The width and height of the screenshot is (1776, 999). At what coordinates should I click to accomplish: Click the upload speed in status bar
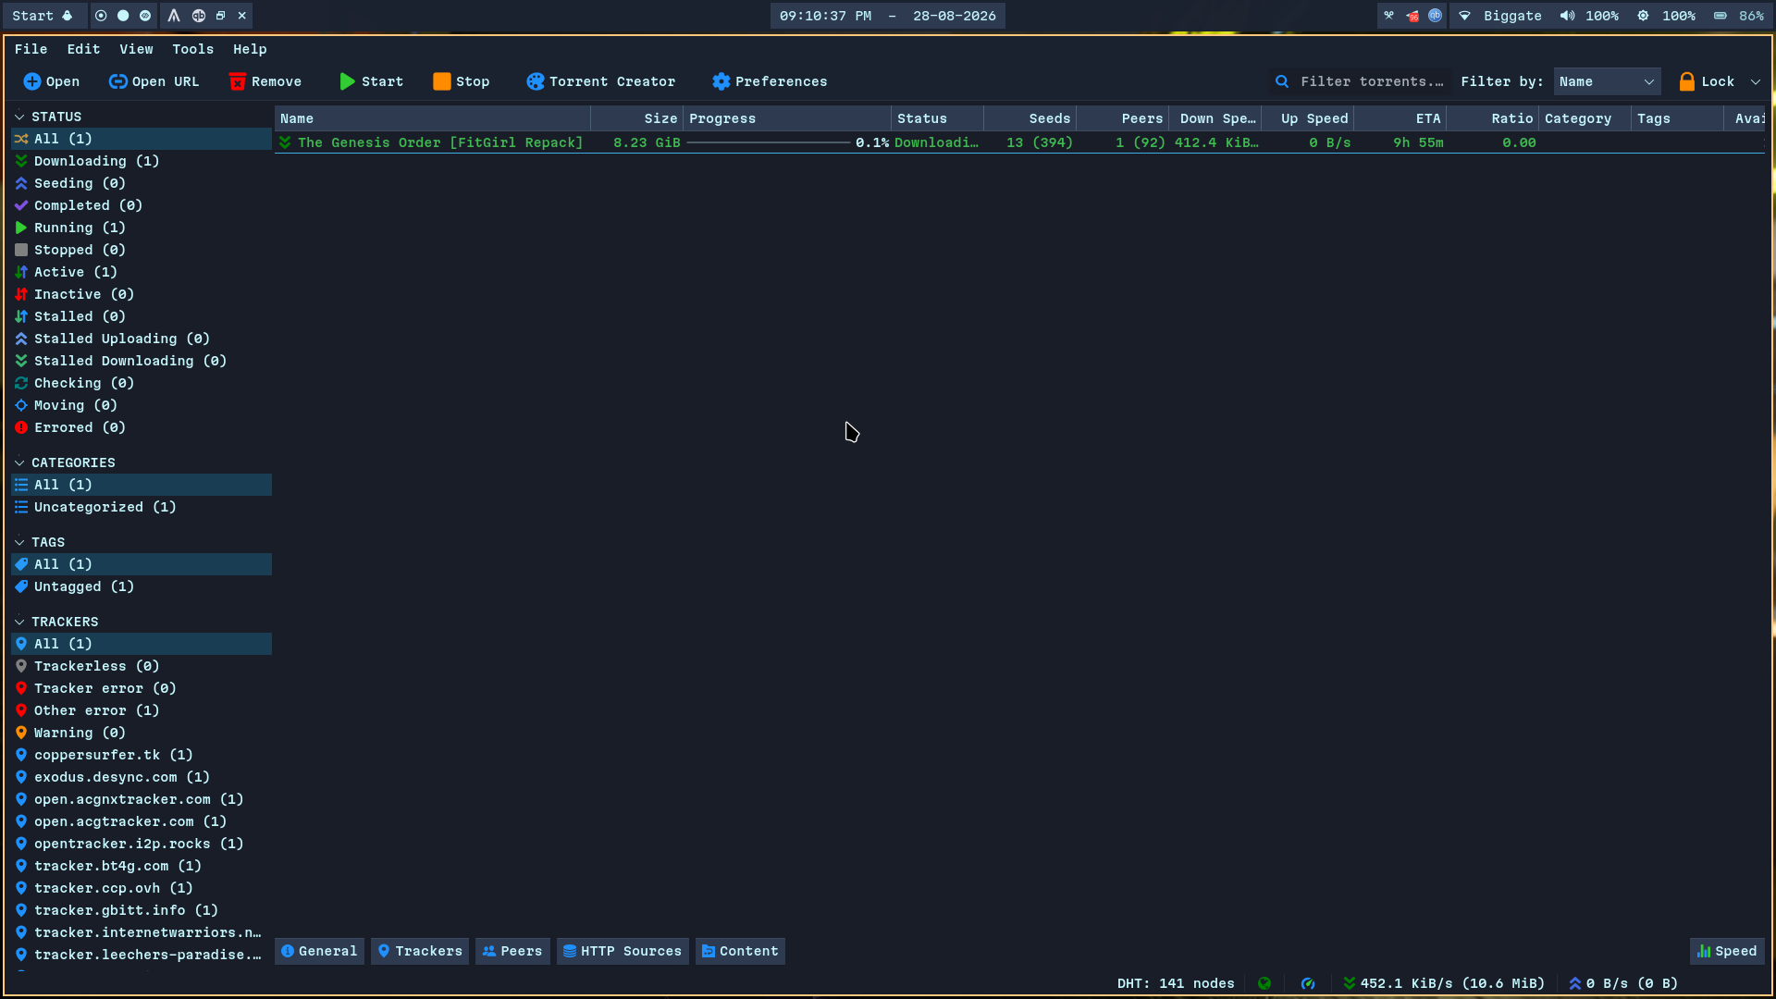(1623, 983)
